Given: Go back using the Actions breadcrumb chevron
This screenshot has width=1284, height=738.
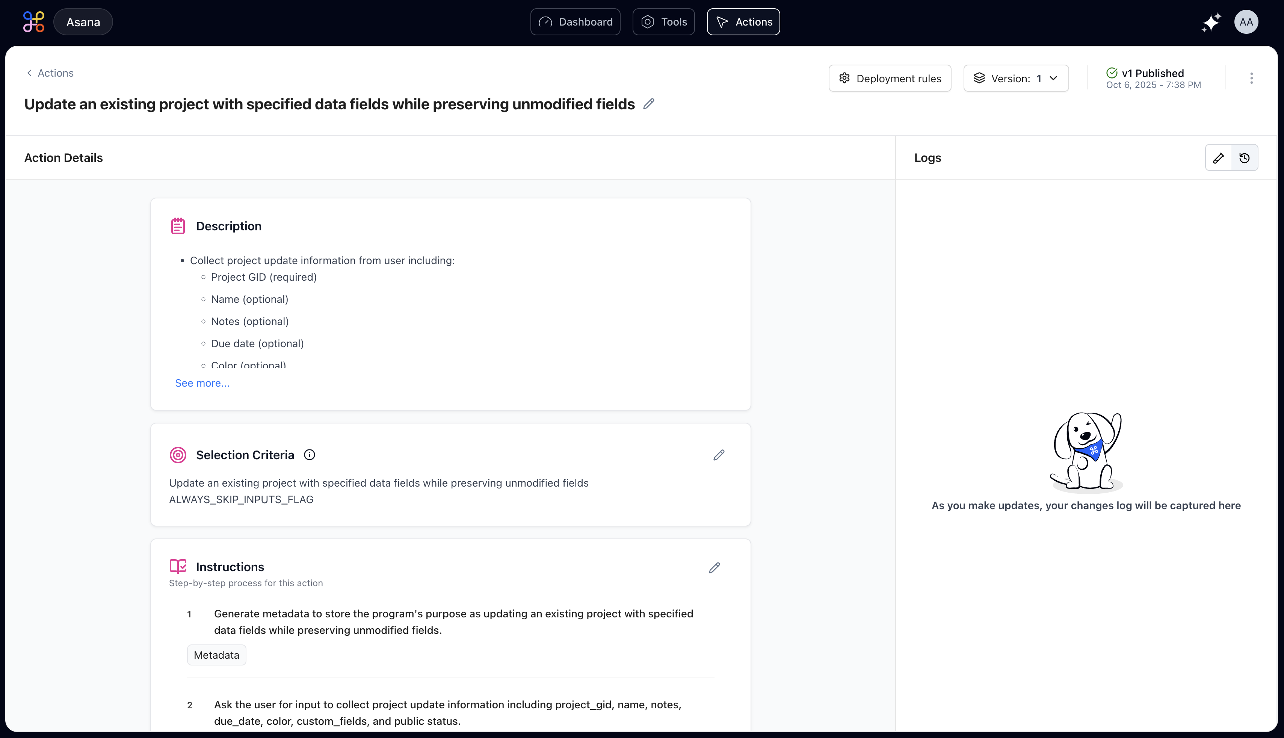Looking at the screenshot, I should 29,73.
